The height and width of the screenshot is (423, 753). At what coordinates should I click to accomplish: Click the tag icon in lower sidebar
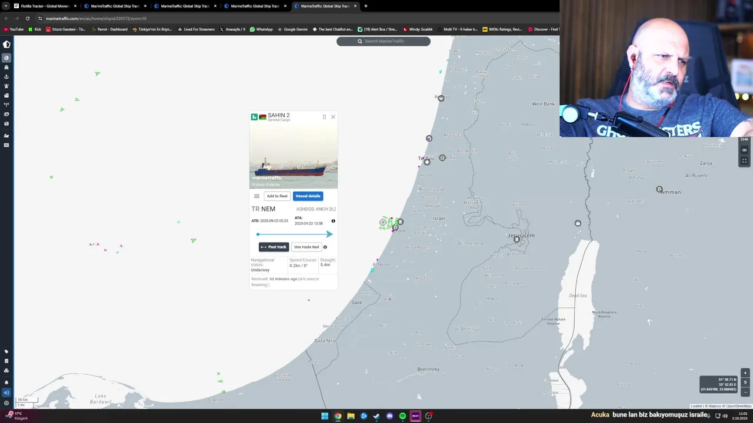[x=6, y=351]
